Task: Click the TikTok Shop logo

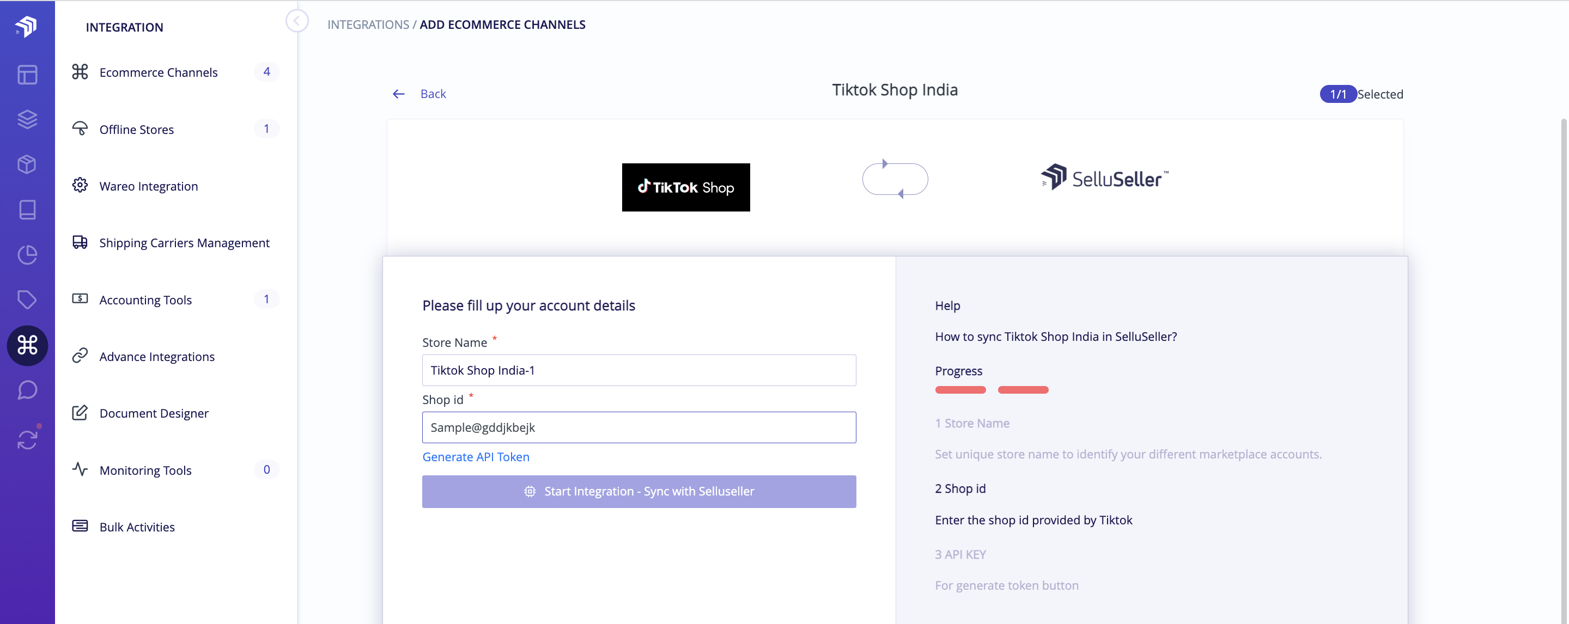Action: coord(686,187)
